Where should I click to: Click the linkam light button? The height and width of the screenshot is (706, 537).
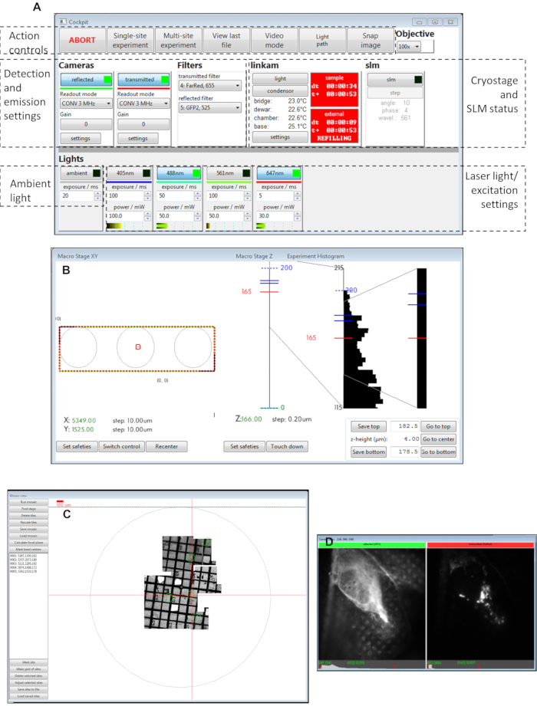(280, 79)
